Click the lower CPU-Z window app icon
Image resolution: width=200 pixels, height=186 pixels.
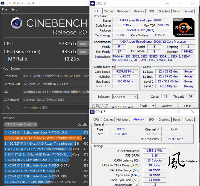click(x=92, y=112)
